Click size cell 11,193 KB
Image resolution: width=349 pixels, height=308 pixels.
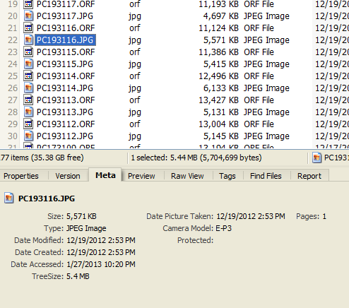(x=218, y=4)
